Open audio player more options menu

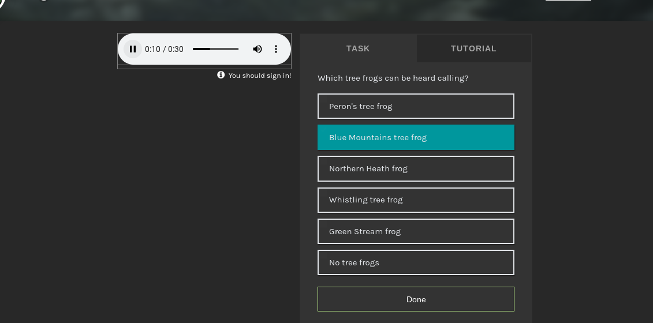276,49
